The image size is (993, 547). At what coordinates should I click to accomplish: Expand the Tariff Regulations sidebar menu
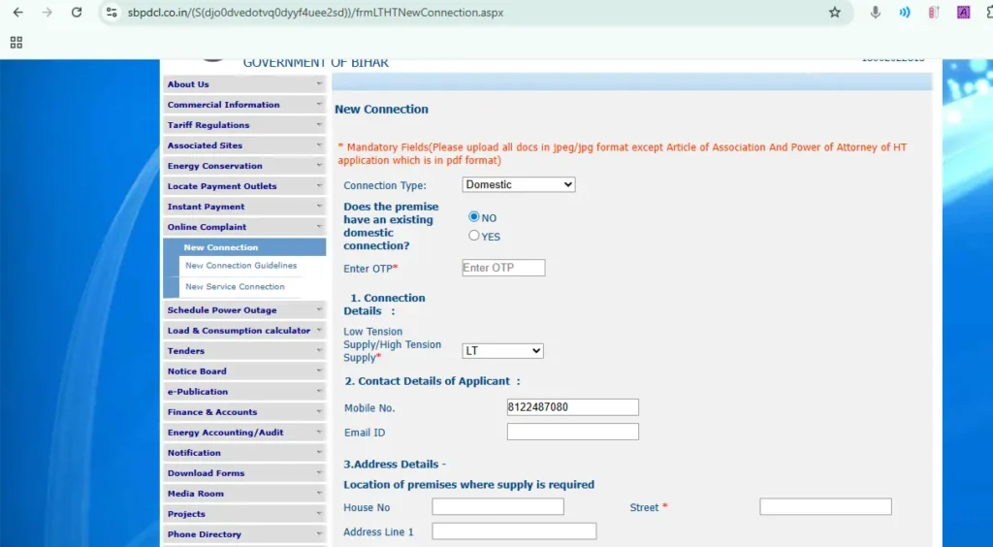pos(243,125)
